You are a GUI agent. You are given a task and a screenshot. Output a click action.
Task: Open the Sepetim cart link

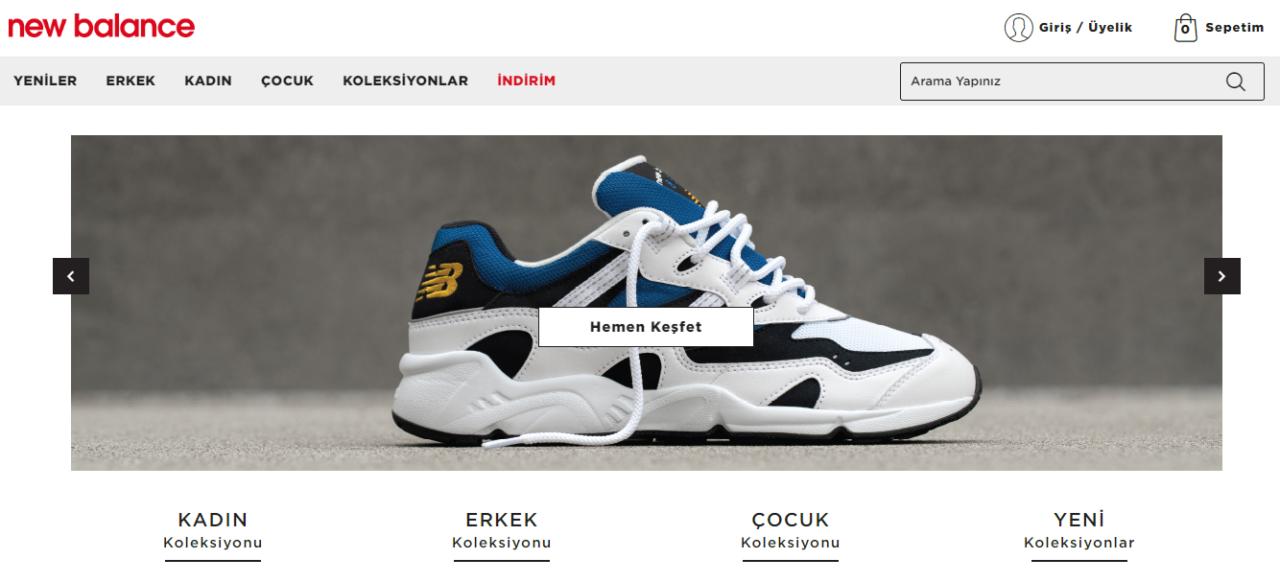[1235, 28]
